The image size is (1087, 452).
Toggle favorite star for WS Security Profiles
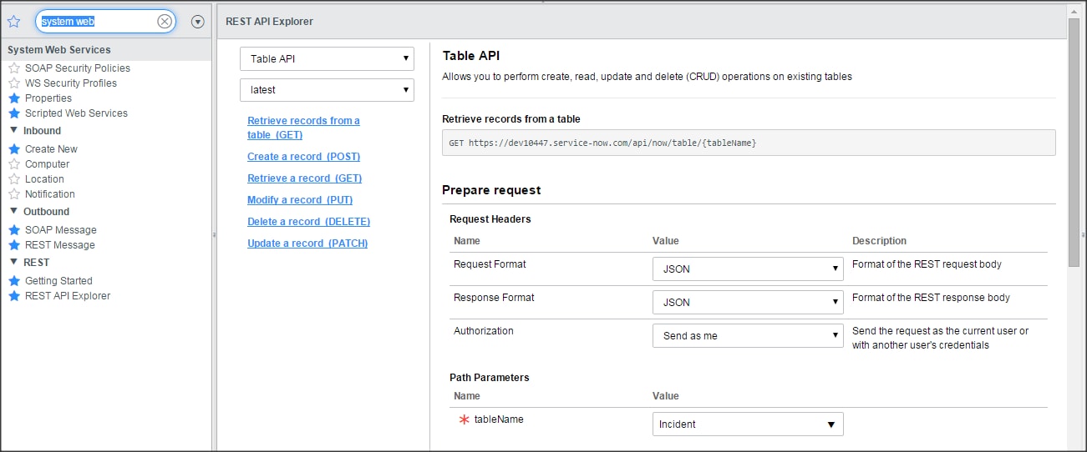tap(14, 83)
